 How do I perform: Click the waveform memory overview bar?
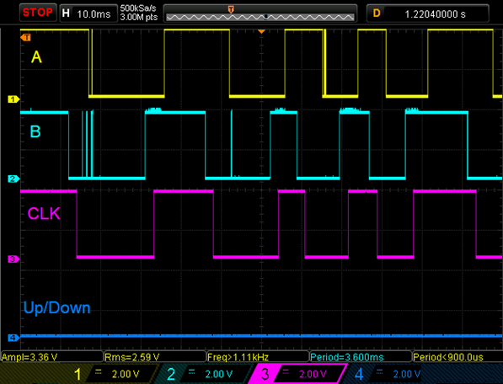(x=260, y=13)
